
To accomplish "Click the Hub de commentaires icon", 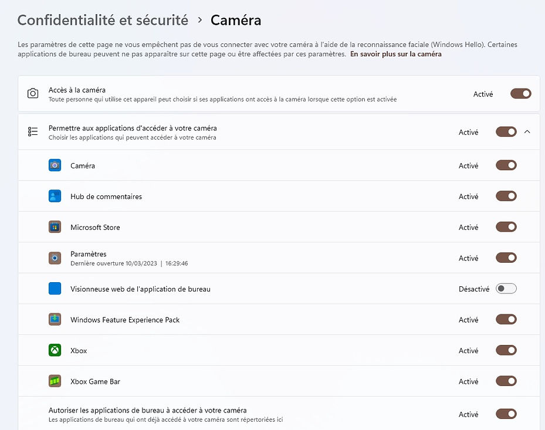I will [x=55, y=197].
